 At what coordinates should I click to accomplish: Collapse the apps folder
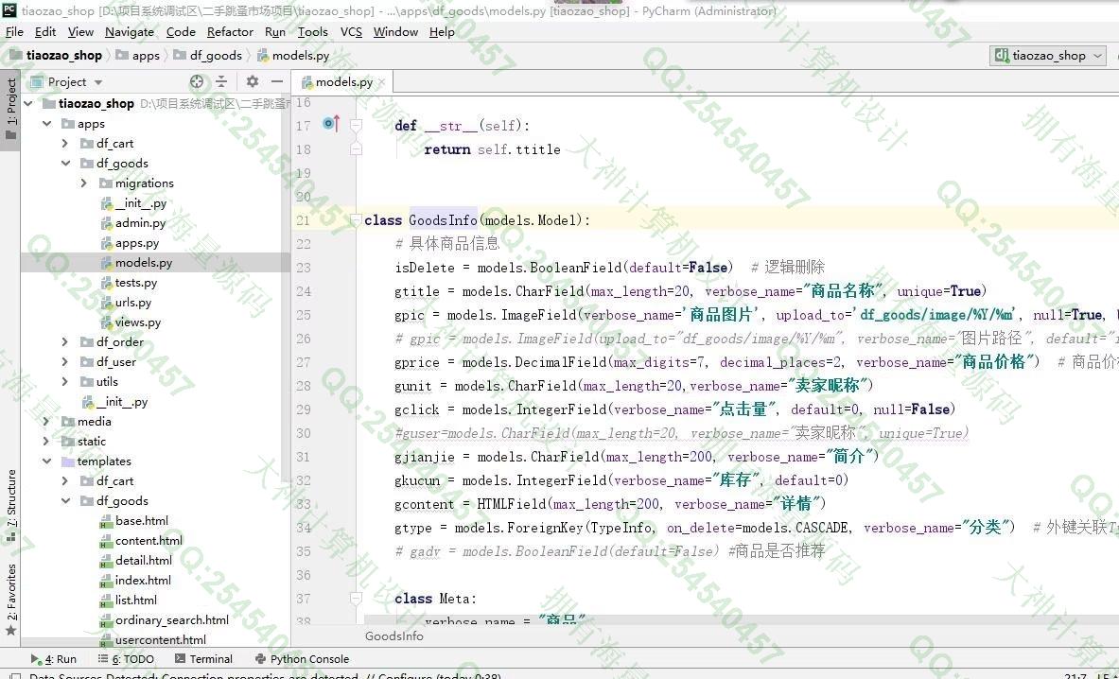47,123
